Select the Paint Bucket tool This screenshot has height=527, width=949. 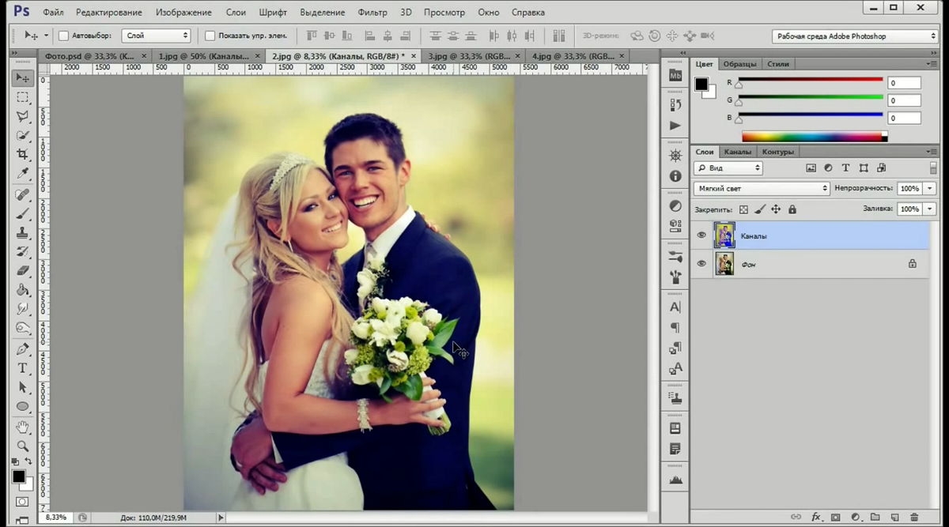tap(23, 289)
